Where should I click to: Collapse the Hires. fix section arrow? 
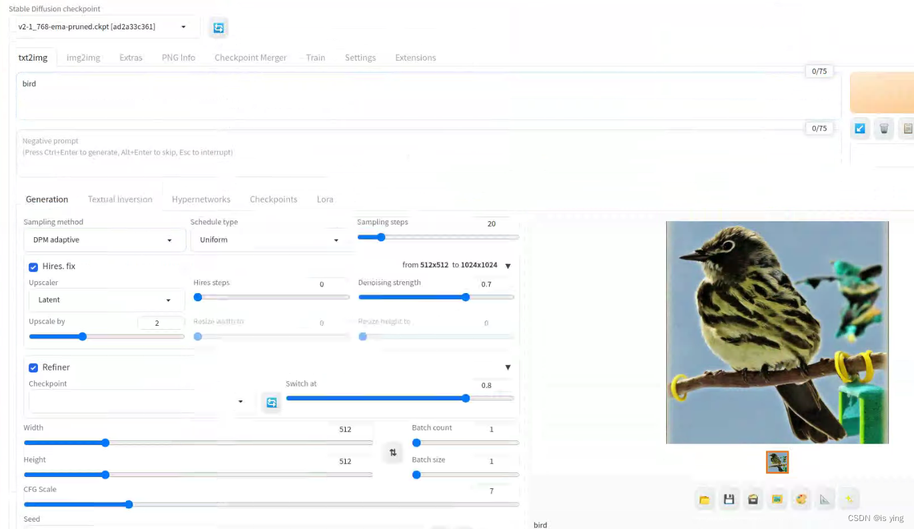pyautogui.click(x=508, y=266)
